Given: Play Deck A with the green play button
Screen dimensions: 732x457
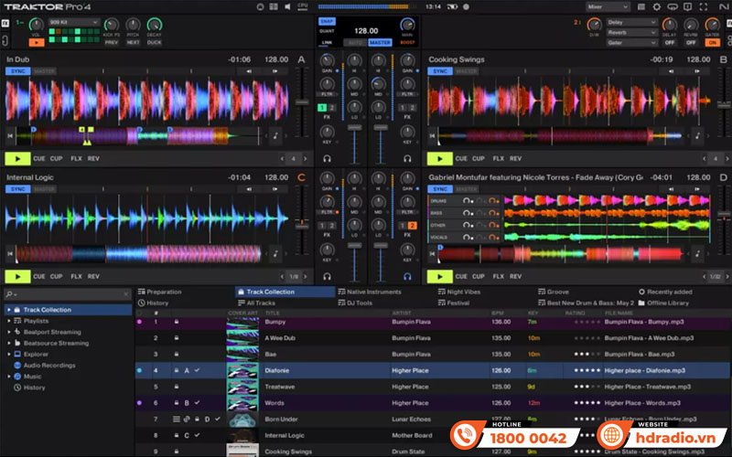Looking at the screenshot, I should (17, 158).
